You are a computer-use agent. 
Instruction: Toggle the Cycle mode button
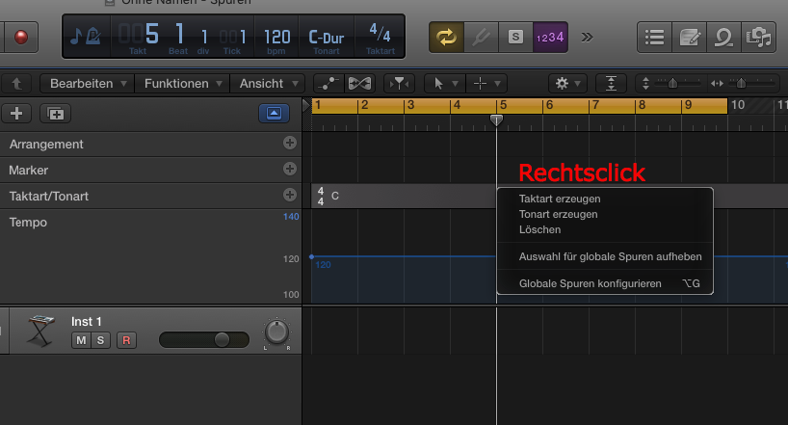tap(446, 37)
